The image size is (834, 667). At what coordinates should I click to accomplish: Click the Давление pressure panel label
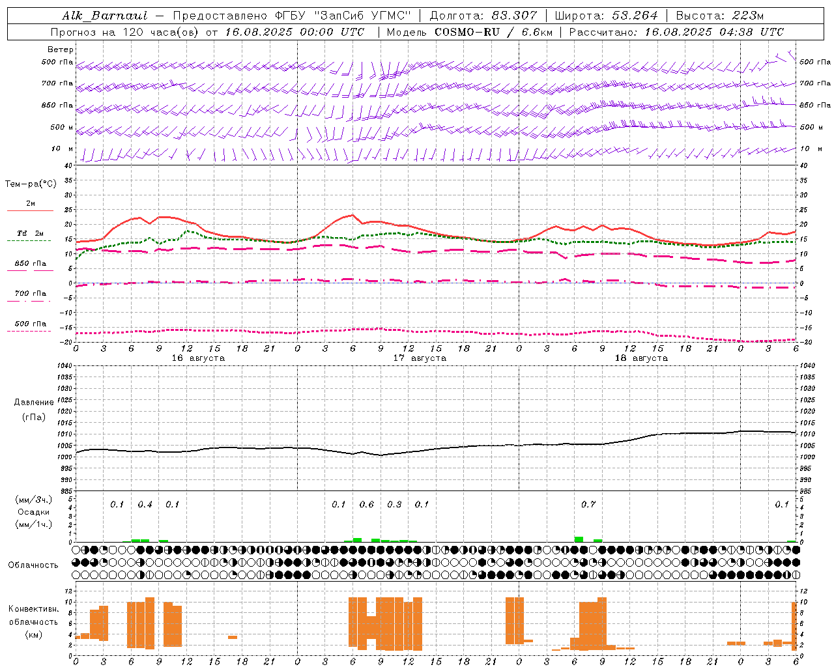[x=34, y=403]
